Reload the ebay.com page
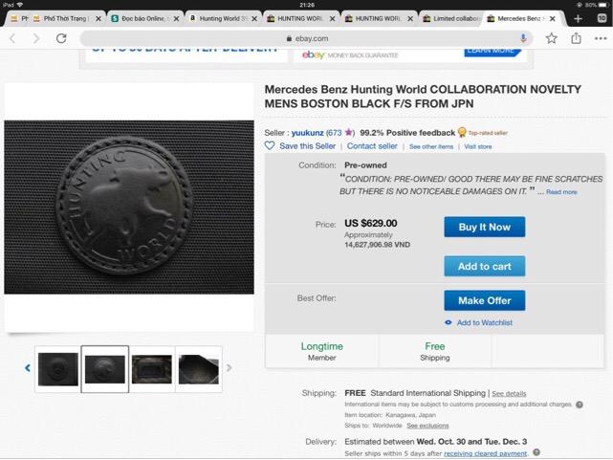This screenshot has width=613, height=460. [x=61, y=38]
